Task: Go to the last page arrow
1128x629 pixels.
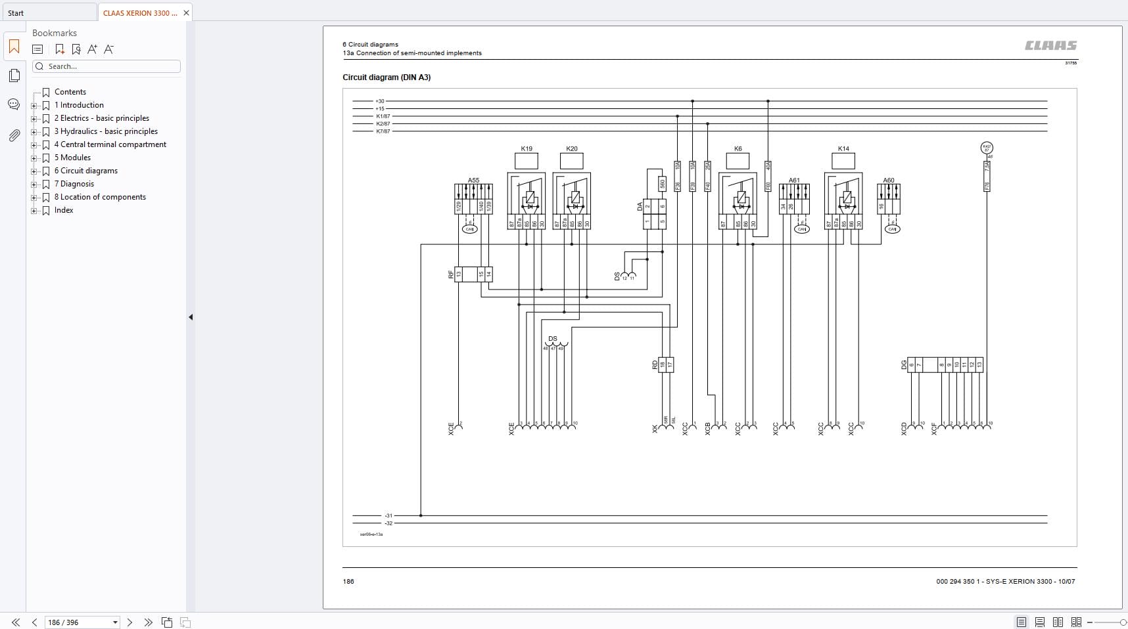Action: pos(148,622)
